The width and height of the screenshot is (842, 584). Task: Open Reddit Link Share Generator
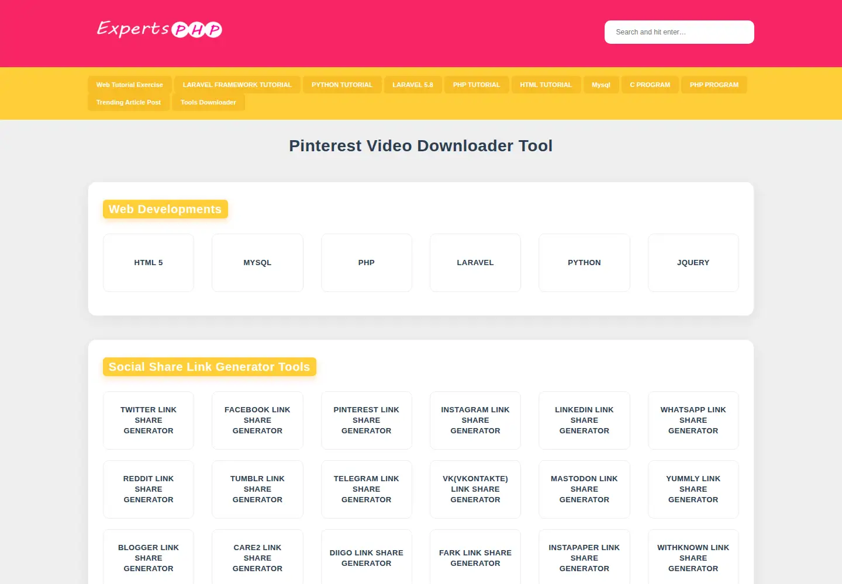coord(149,489)
